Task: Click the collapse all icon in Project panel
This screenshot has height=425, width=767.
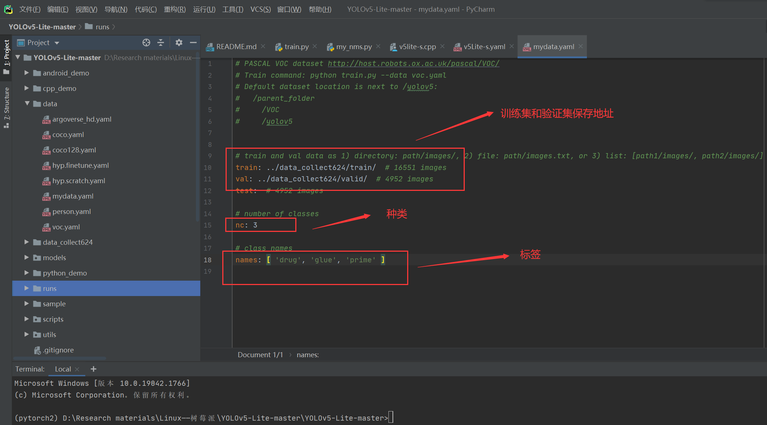Action: click(x=161, y=42)
